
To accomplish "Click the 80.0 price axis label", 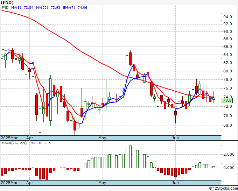I will (x=227, y=71).
